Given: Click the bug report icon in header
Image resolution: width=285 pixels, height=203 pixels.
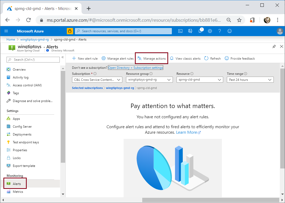Looking at the screenshot, I should [70, 31].
